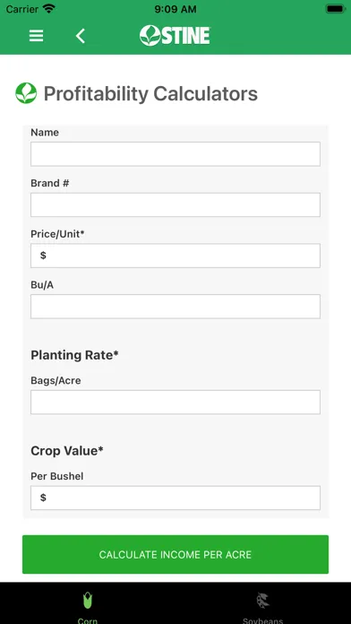Tap the Crop Value section label

[x=67, y=450]
